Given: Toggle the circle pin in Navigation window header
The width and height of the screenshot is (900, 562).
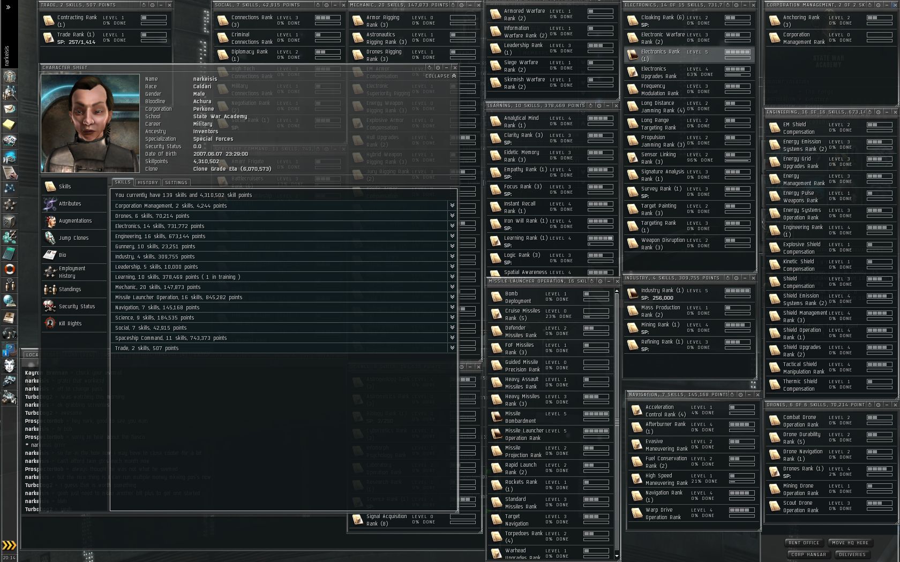Looking at the screenshot, I should (x=740, y=394).
